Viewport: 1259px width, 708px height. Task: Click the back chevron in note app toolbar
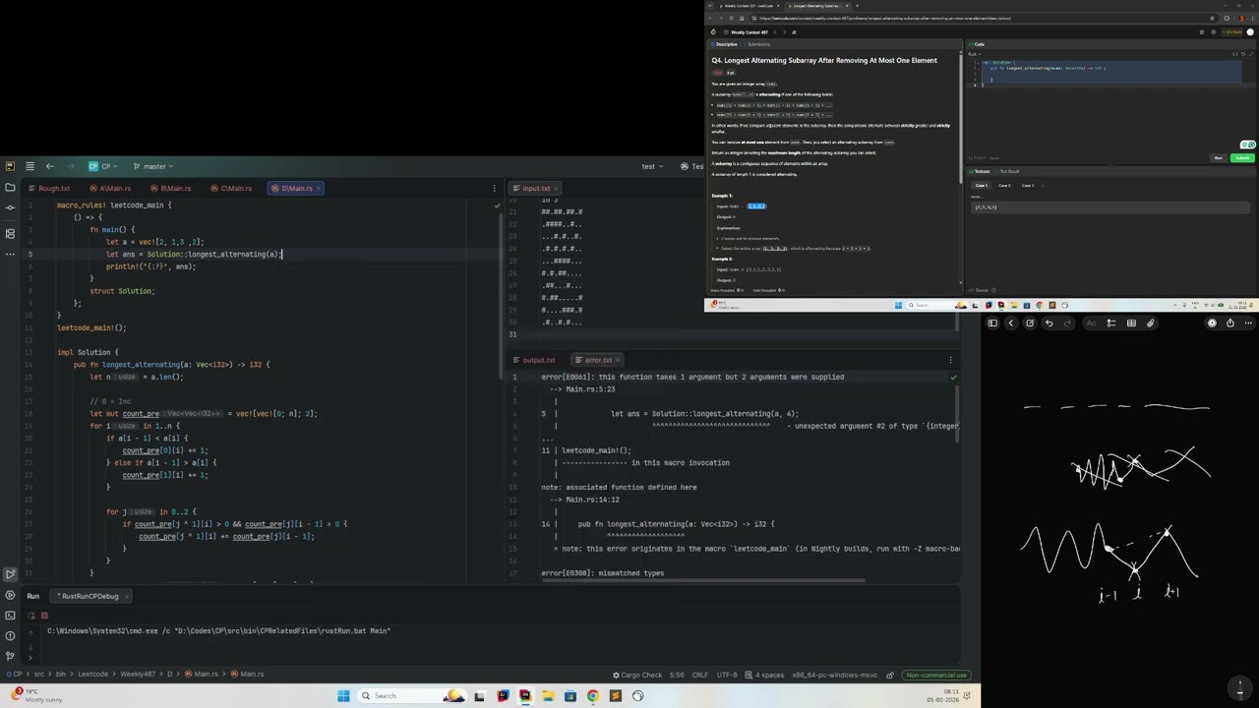click(x=1010, y=324)
